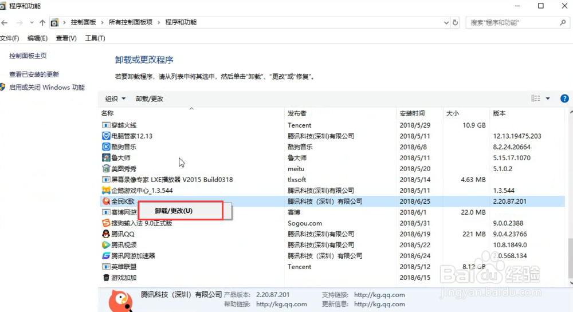Image resolution: width=573 pixels, height=312 pixels.
Task: Click the search magnifier icon
Action: [x=563, y=23]
